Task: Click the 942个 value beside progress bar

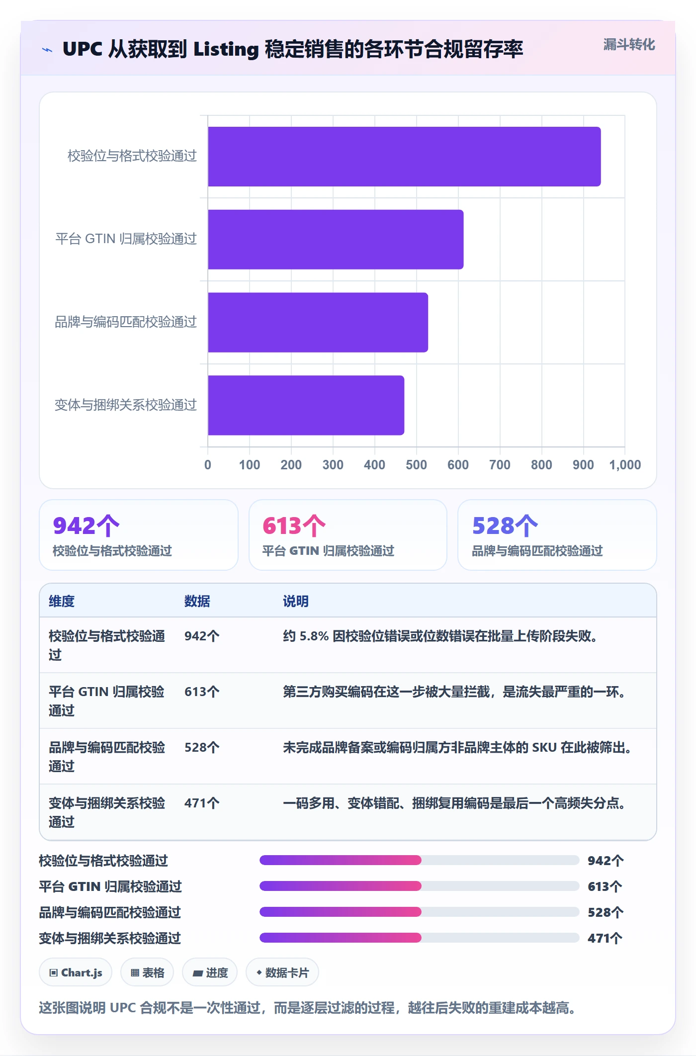Action: click(x=606, y=861)
